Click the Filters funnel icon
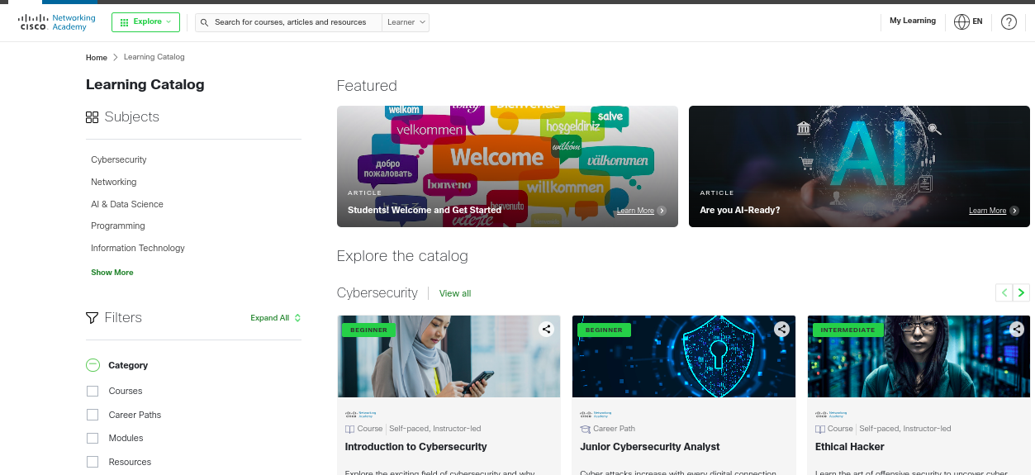This screenshot has height=475, width=1035. 93,318
